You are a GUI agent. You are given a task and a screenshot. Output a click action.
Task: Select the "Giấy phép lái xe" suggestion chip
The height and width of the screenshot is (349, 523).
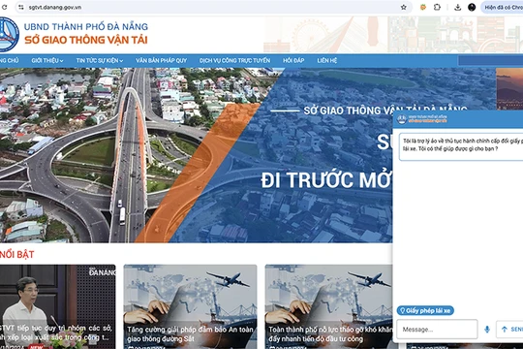(x=425, y=310)
